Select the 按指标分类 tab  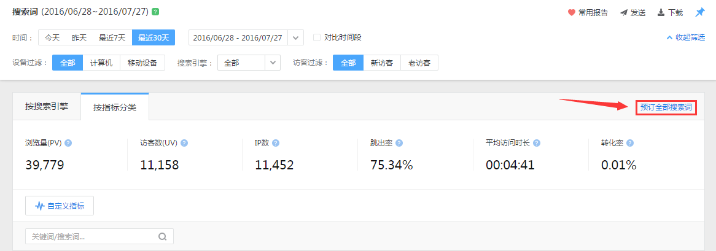(x=115, y=107)
